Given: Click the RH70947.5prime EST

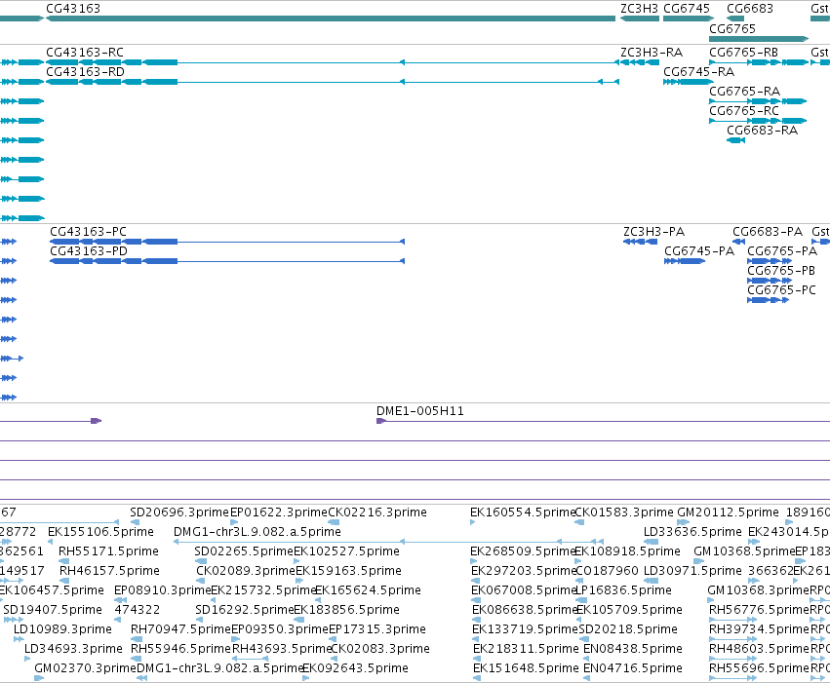Looking at the screenshot, I should 181,630.
